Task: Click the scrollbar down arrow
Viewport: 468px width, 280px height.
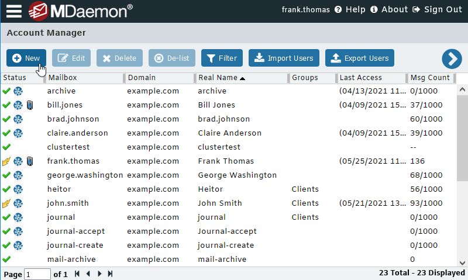Action: 462,262
